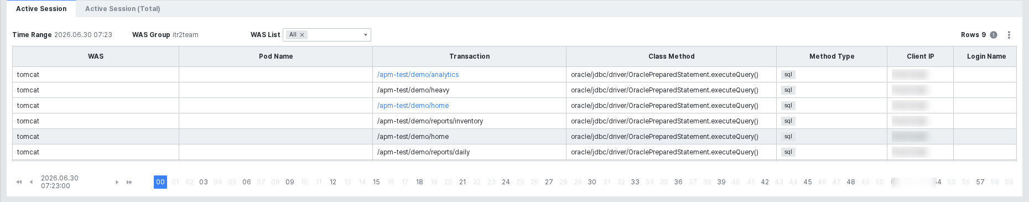This screenshot has height=202, width=1029.
Task: Sort by the Class Method column header
Action: pyautogui.click(x=672, y=56)
